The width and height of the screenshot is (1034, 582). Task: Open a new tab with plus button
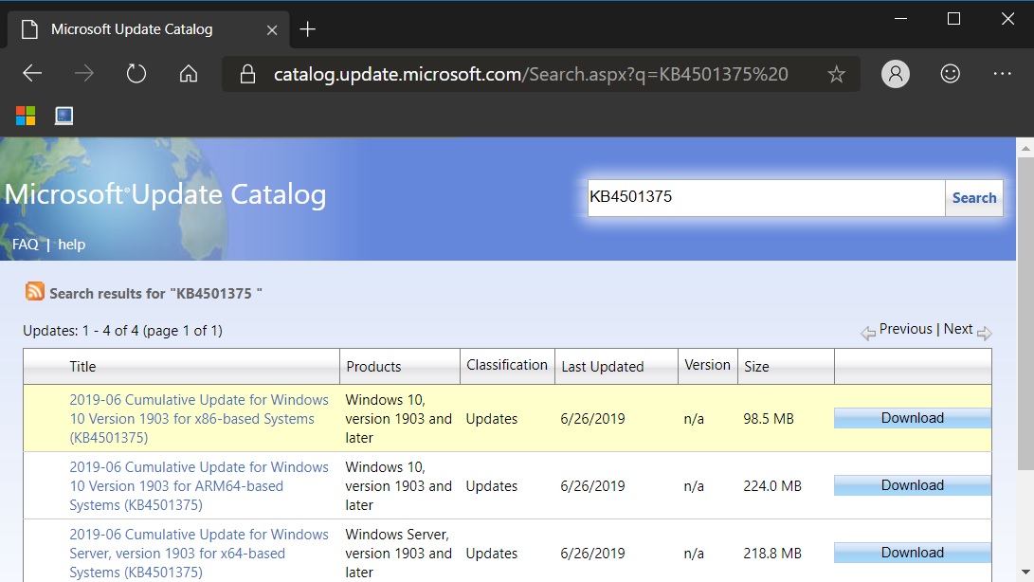(x=307, y=29)
